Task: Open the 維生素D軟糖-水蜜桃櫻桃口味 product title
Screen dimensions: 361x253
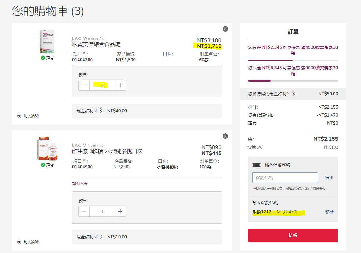Action: (107, 151)
